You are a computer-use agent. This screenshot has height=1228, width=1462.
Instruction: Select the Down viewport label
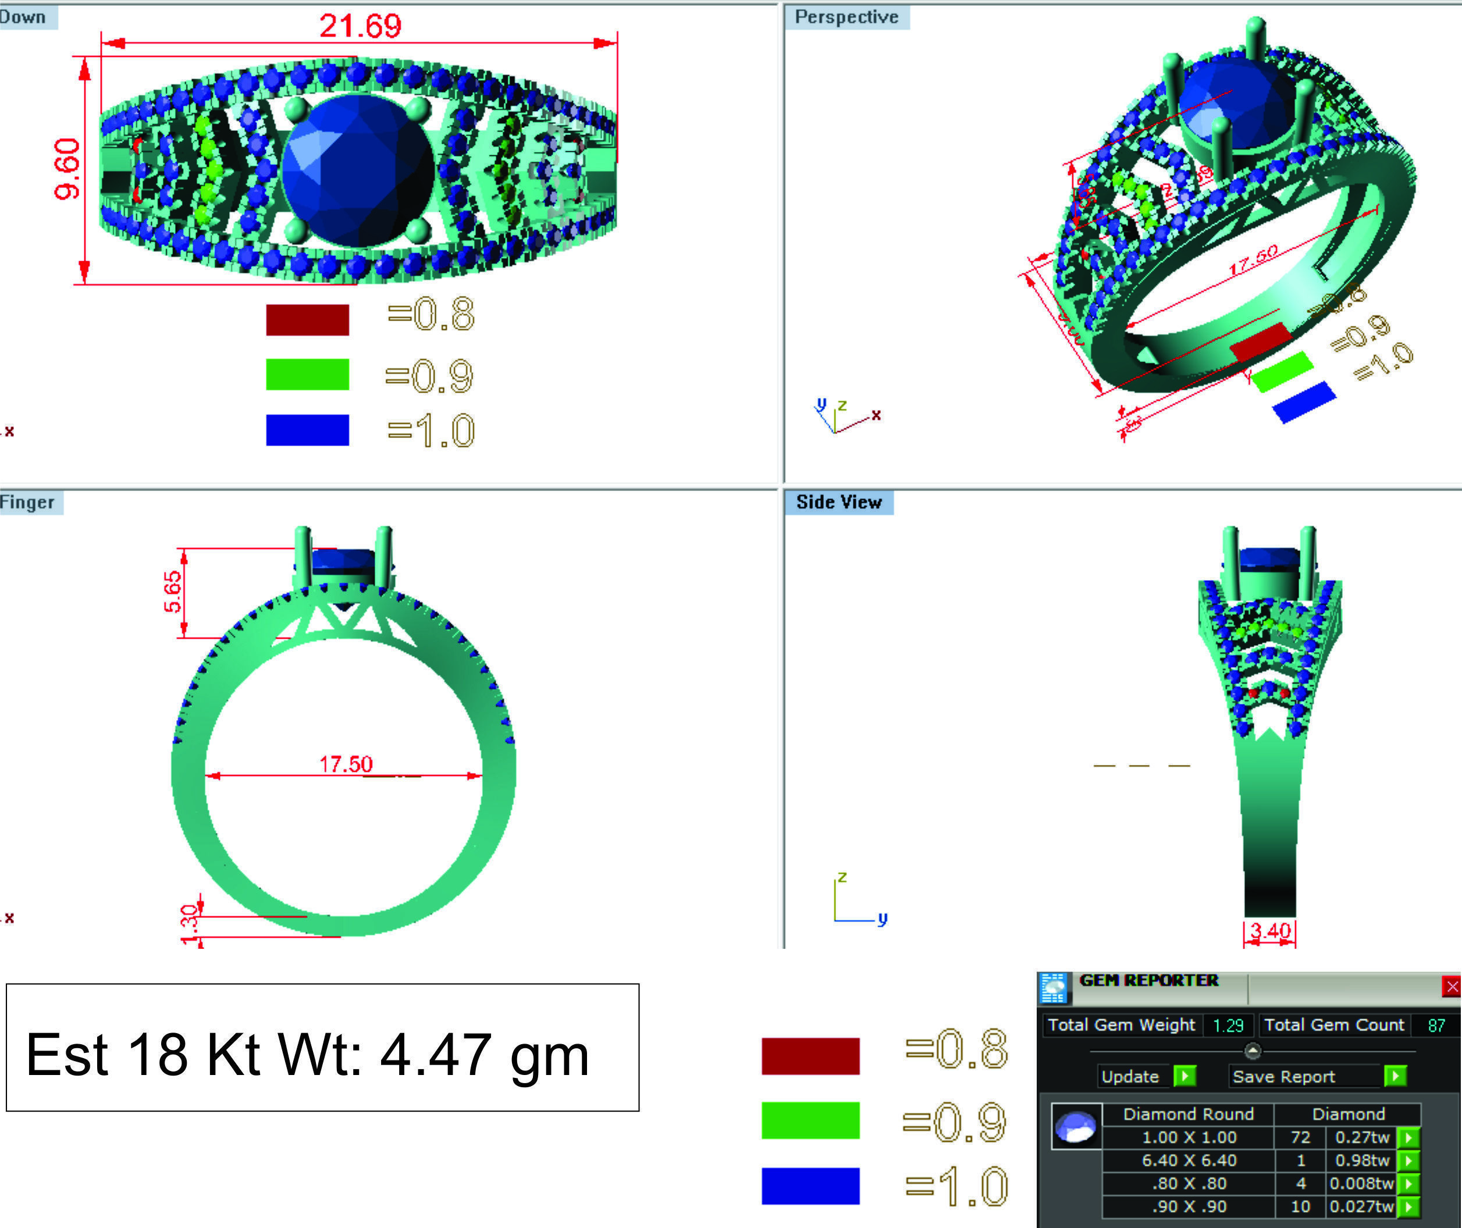24,17
